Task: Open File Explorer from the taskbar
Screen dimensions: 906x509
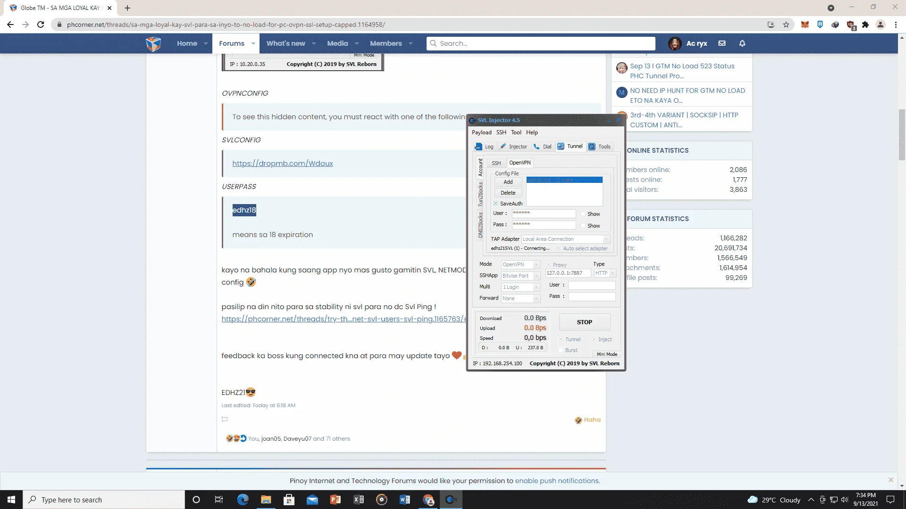Action: (x=266, y=500)
